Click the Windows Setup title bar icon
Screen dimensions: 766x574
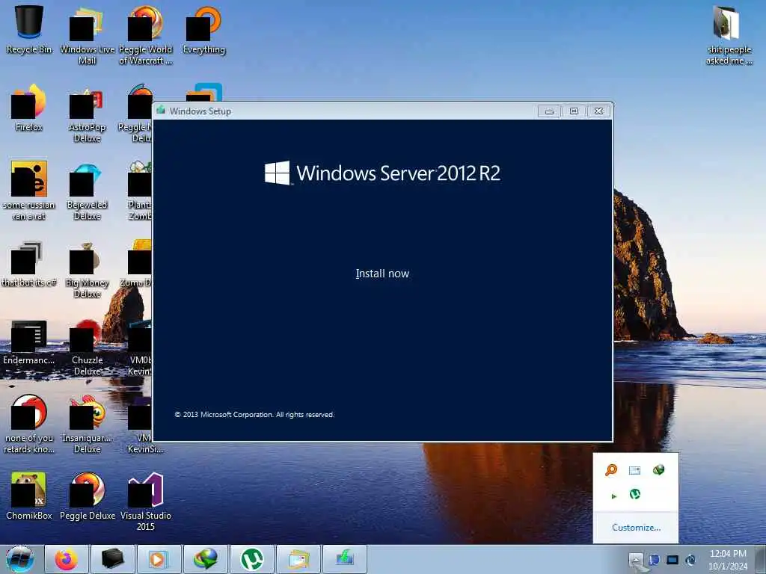(161, 111)
